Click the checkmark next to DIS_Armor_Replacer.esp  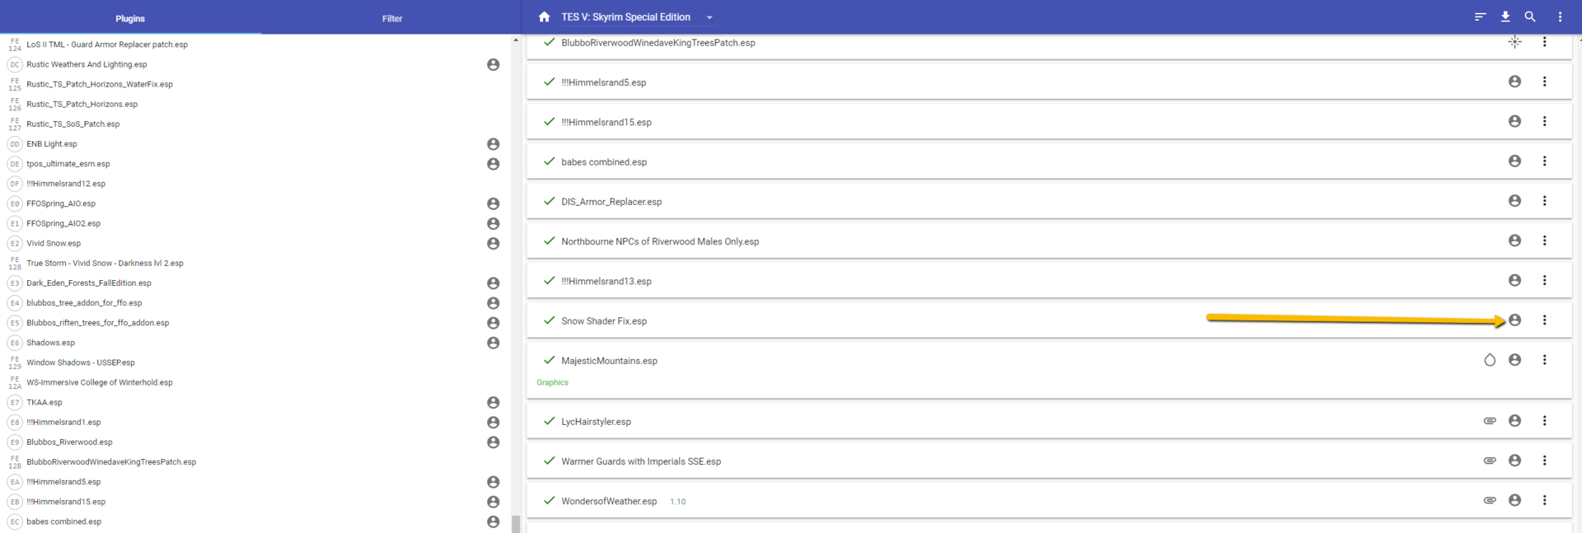point(550,201)
